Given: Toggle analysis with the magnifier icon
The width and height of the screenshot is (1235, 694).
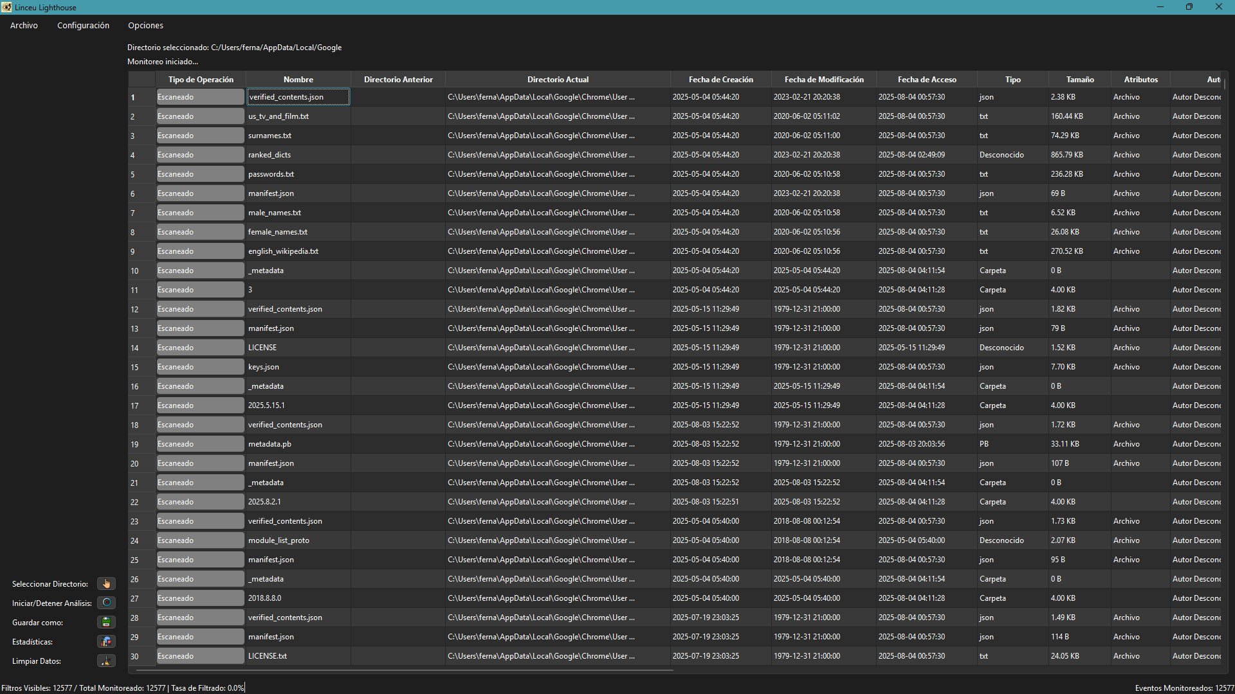Looking at the screenshot, I should pyautogui.click(x=106, y=603).
